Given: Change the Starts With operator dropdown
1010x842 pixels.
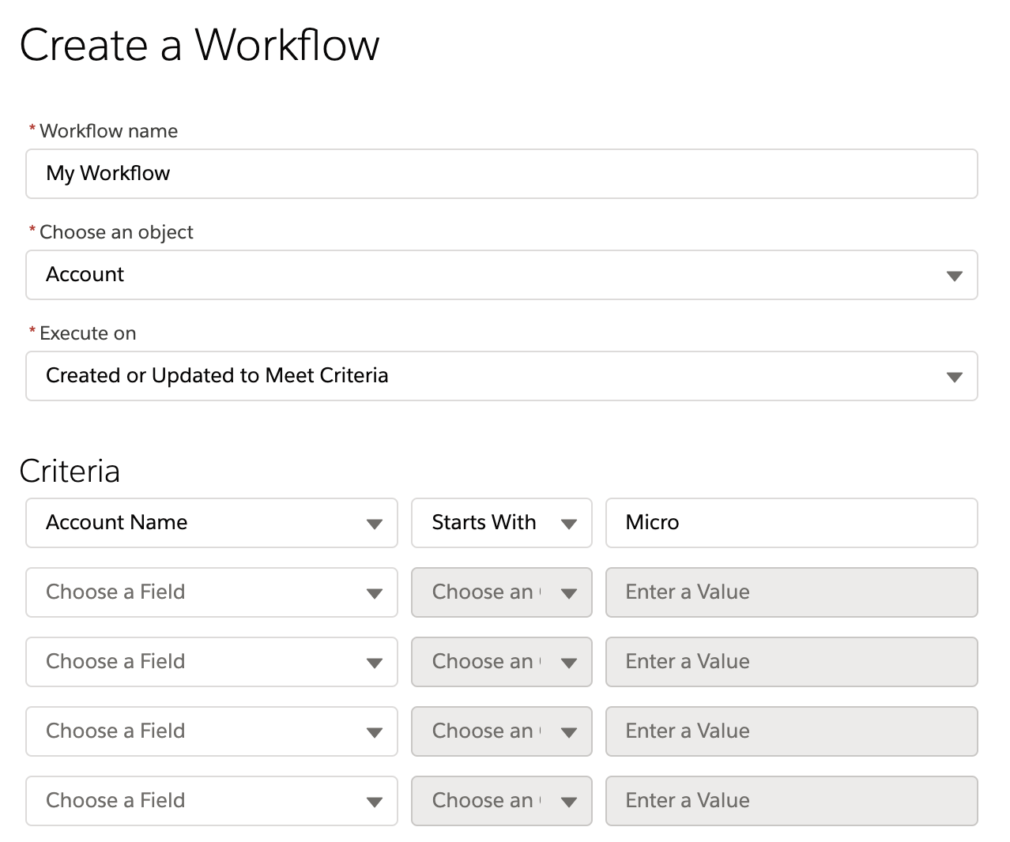Looking at the screenshot, I should tap(501, 523).
